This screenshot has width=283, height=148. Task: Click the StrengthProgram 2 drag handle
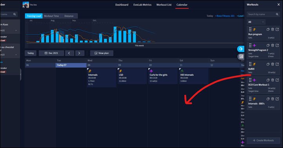(250, 45)
